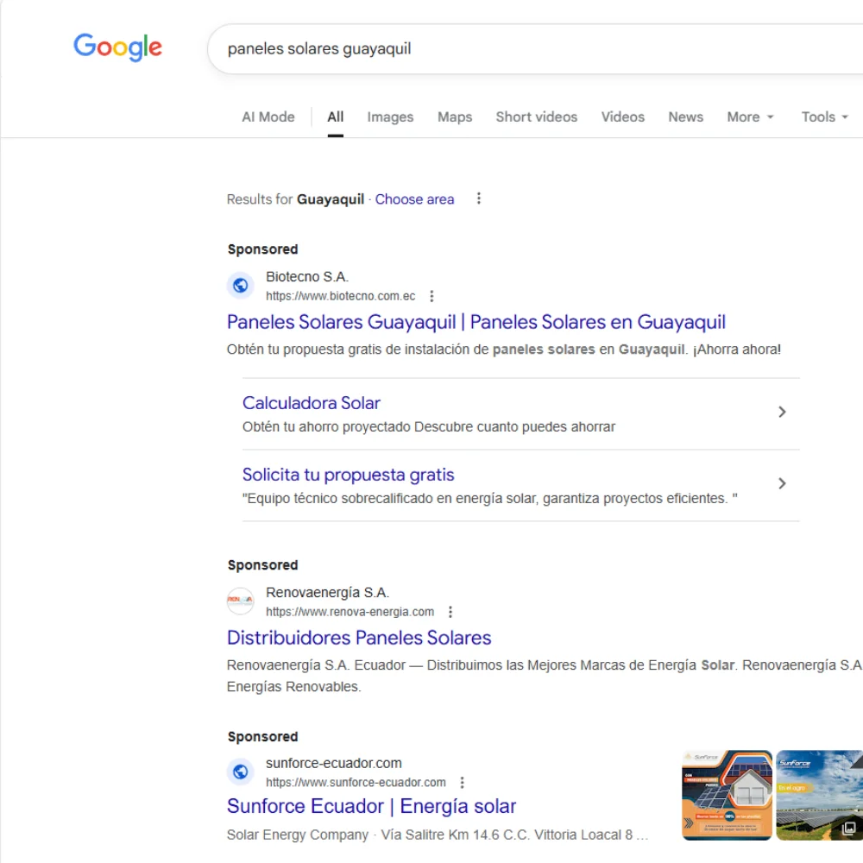Click the sunforce-ecuador.com globe favicon

coord(241,772)
